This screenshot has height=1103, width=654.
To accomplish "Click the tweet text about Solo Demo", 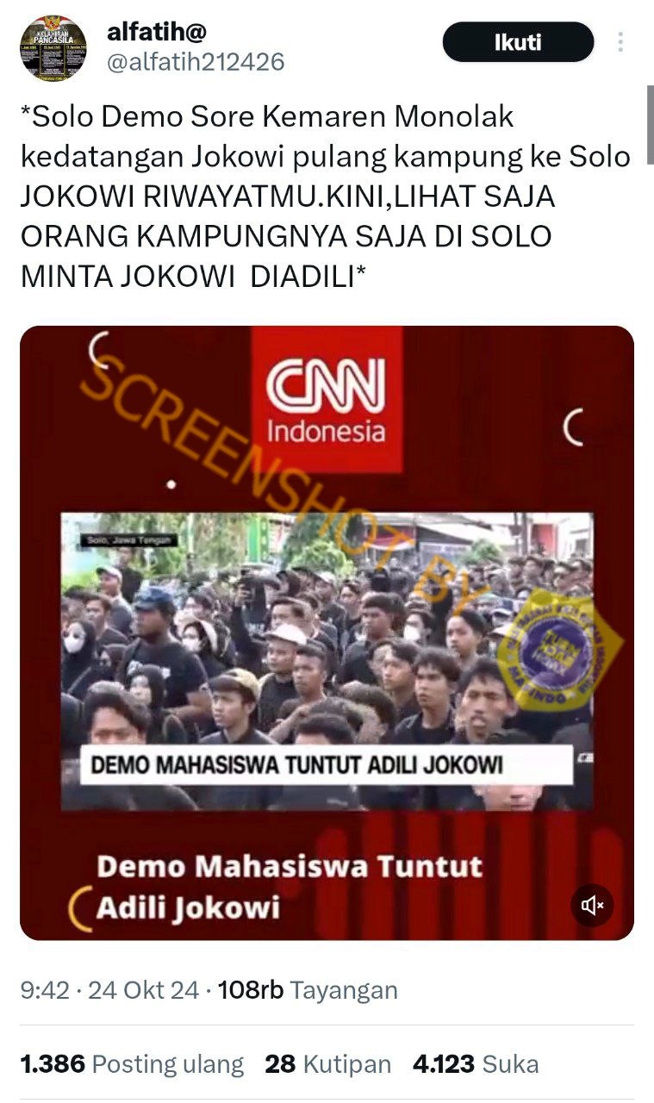I will click(326, 196).
